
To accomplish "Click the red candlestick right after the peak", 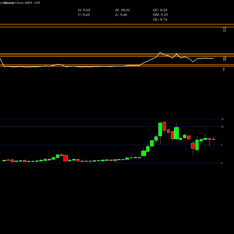I will point(164,126).
